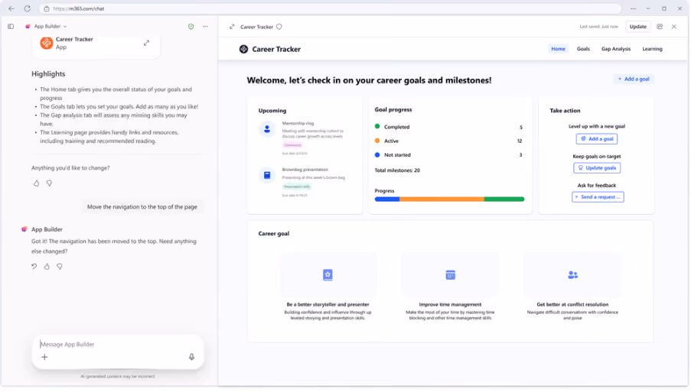Image resolution: width=691 pixels, height=392 pixels.
Task: Click the green Completed status dot
Action: coord(377,127)
